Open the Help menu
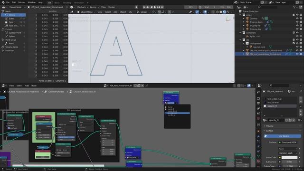Screen dimensions: 304x171 (40, 2)
